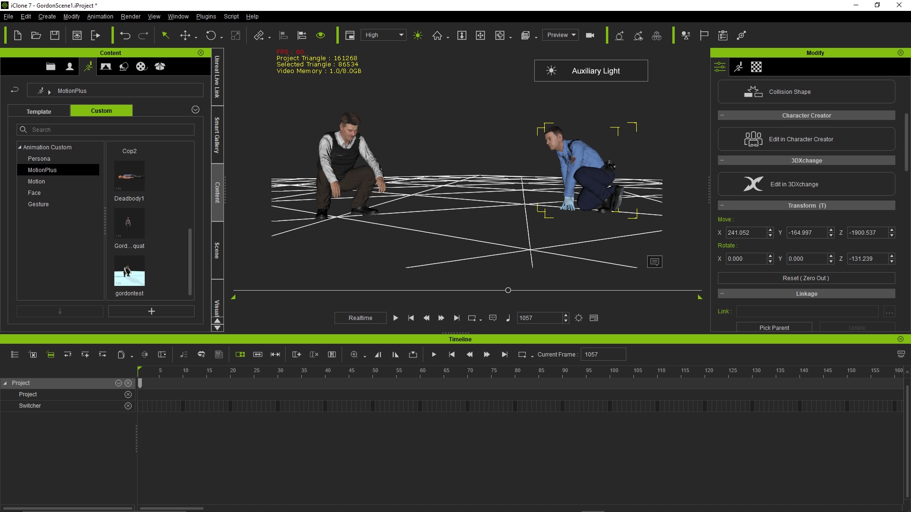Image resolution: width=911 pixels, height=512 pixels.
Task: Open the Content panel options chevron
Action: pyautogui.click(x=195, y=110)
